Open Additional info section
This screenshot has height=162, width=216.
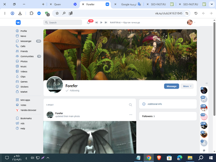coord(168,104)
